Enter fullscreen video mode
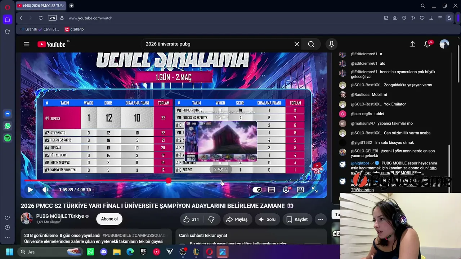Screen dimensions: 461x259 tap(315, 190)
